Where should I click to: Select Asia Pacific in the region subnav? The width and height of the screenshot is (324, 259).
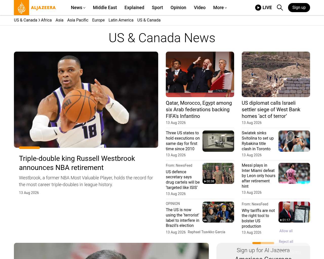(78, 20)
